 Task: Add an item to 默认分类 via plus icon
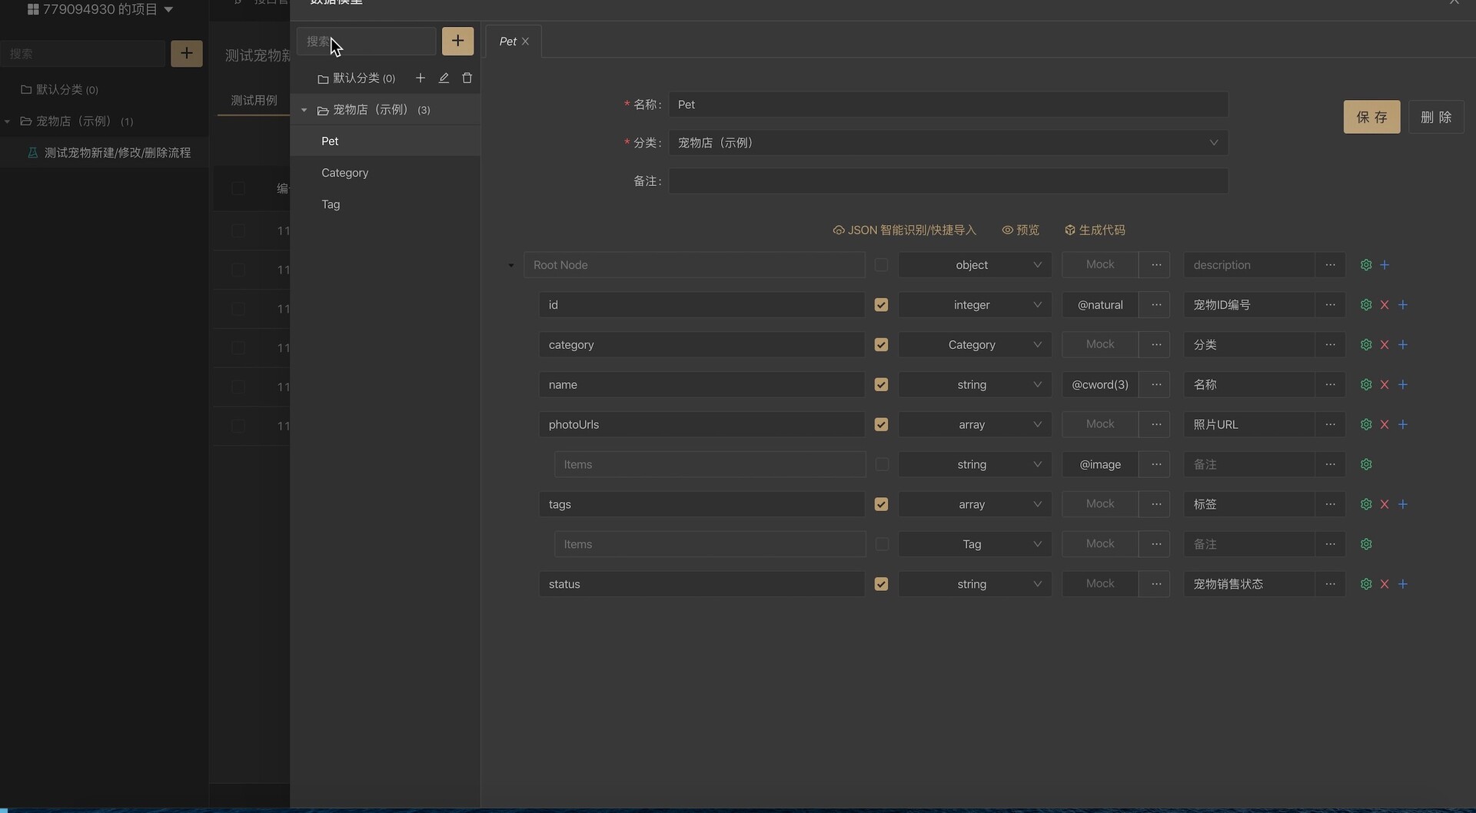click(420, 78)
